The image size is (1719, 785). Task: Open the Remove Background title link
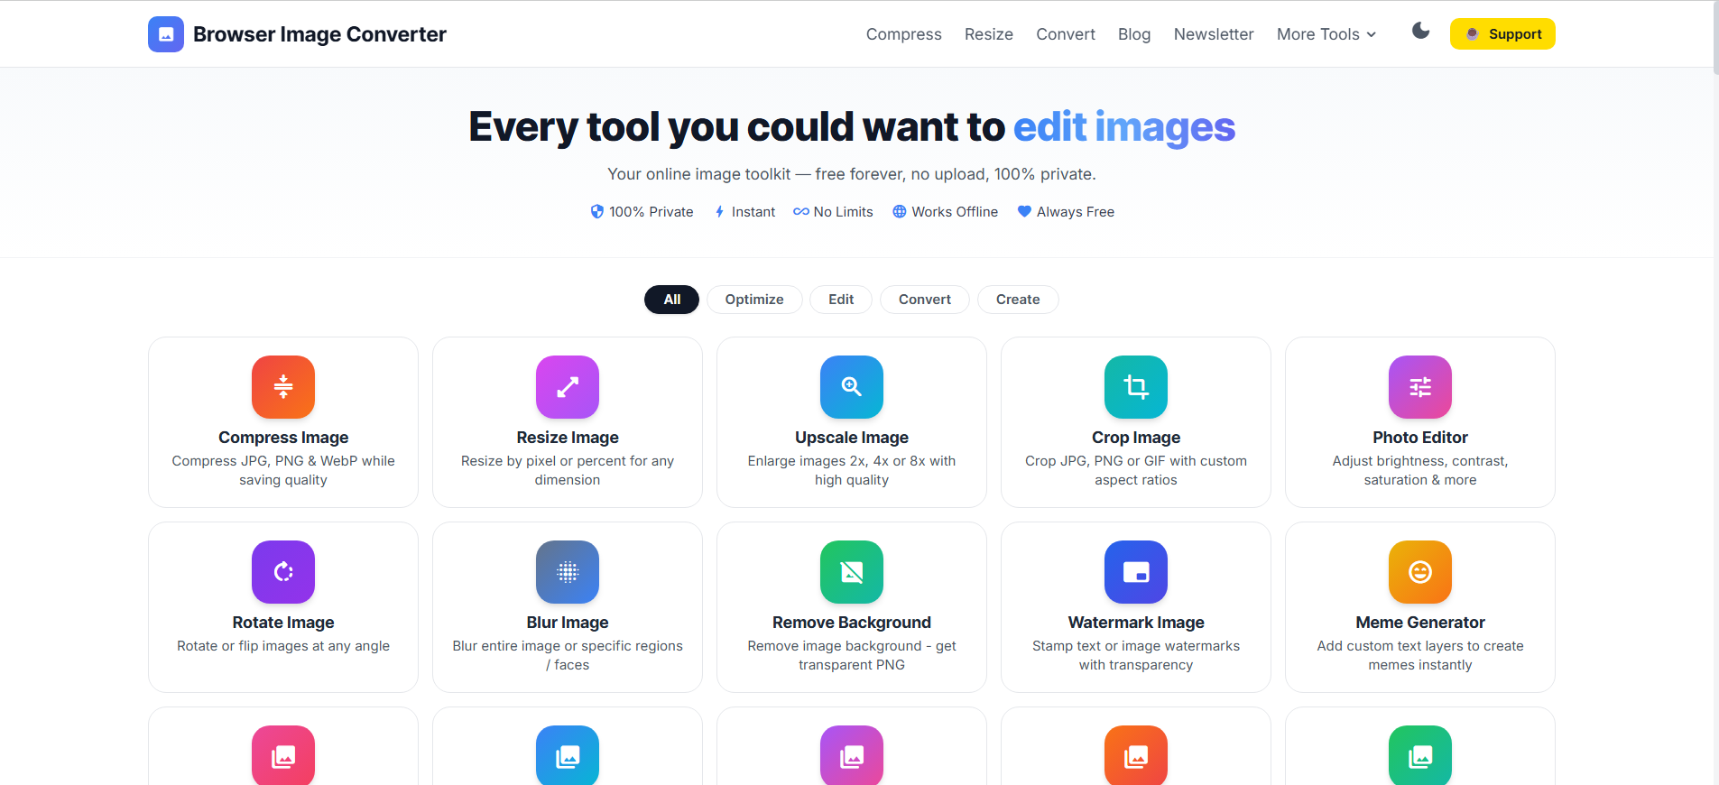[852, 623]
